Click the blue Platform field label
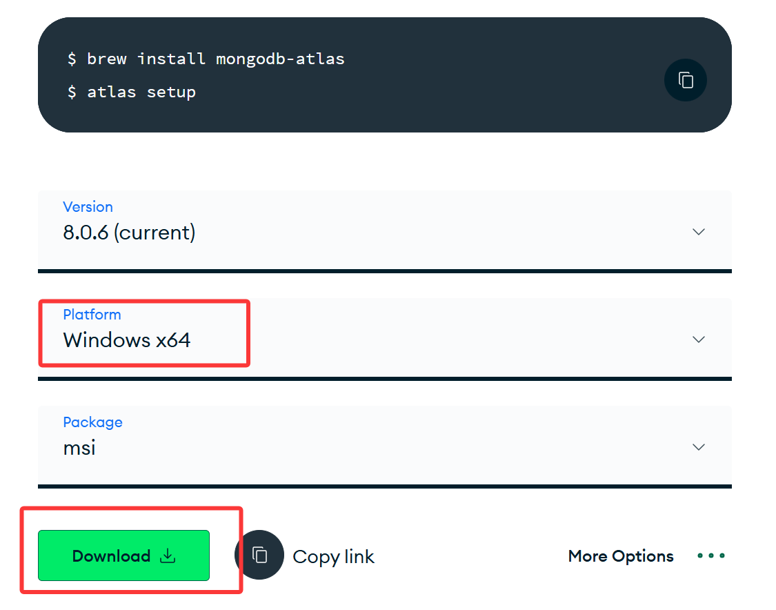776x610 pixels. (x=92, y=315)
